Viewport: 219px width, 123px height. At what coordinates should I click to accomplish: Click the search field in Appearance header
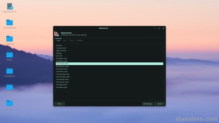tap(155, 34)
